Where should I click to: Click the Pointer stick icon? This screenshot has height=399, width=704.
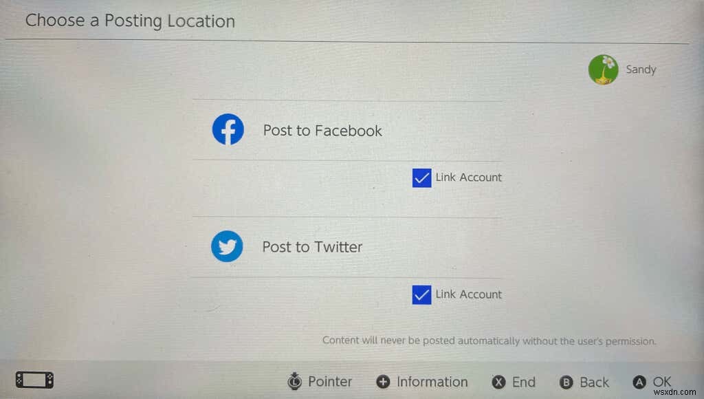tap(294, 381)
